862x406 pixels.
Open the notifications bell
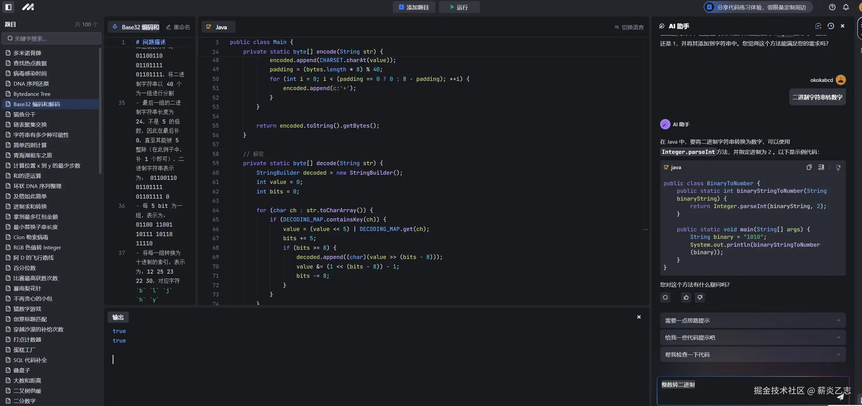point(846,7)
